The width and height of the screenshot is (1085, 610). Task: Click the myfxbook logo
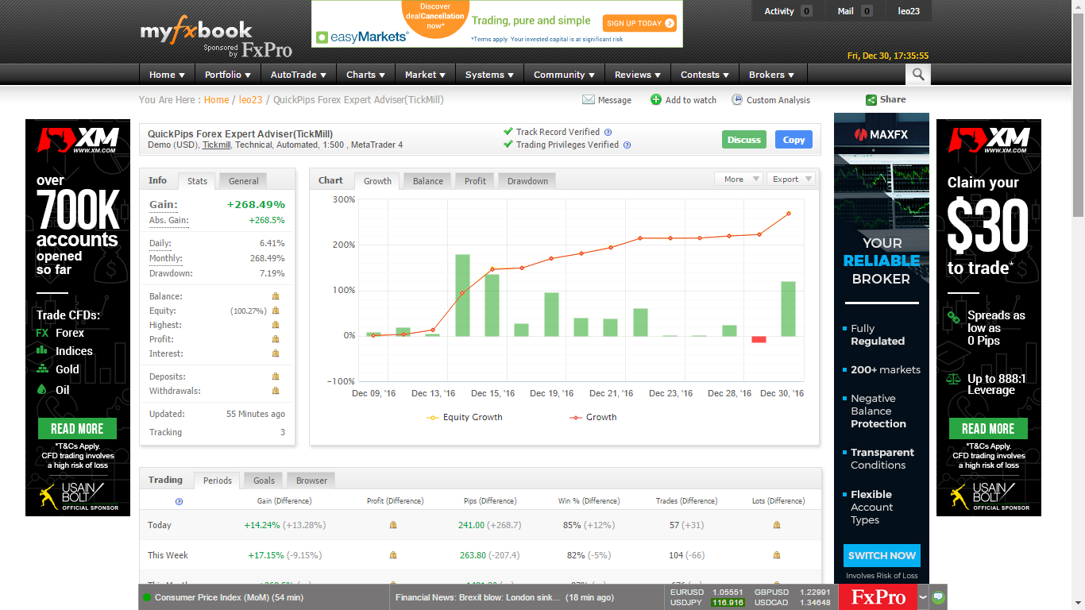pyautogui.click(x=196, y=31)
